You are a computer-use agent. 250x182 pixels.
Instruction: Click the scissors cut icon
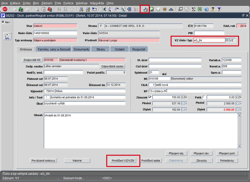click(104, 9)
